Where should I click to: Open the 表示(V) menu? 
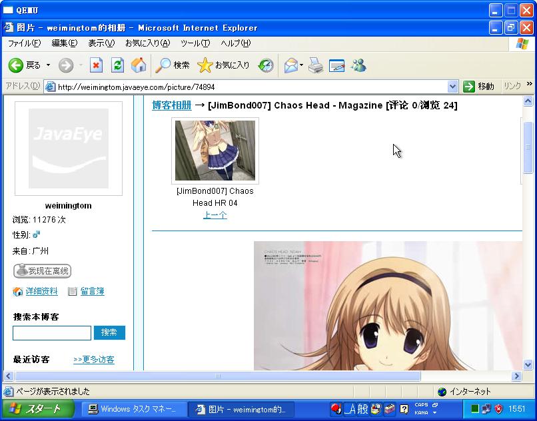point(101,43)
